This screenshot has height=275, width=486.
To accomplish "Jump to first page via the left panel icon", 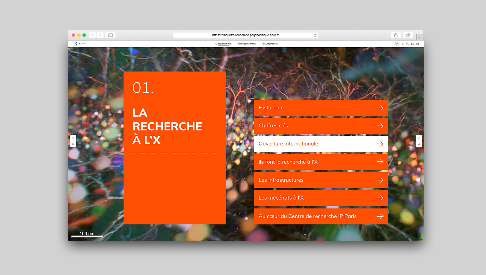I will coord(73,144).
